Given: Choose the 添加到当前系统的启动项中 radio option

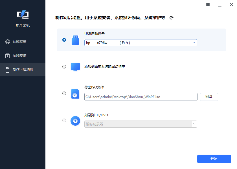Looking at the screenshot, I should pos(64,67).
